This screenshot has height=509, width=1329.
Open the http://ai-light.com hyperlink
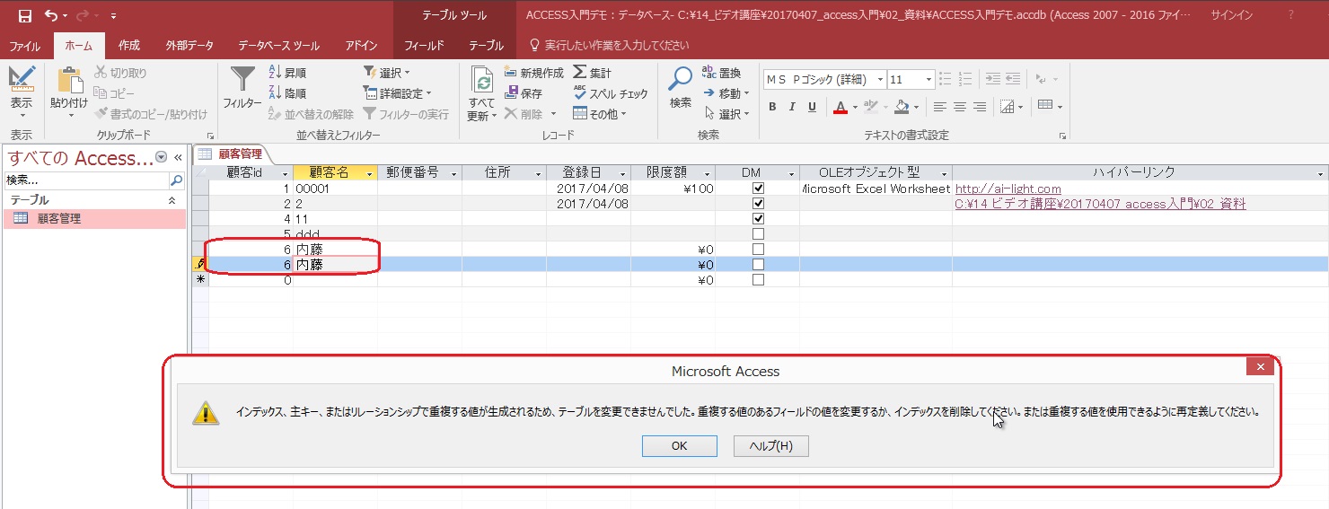[1008, 189]
